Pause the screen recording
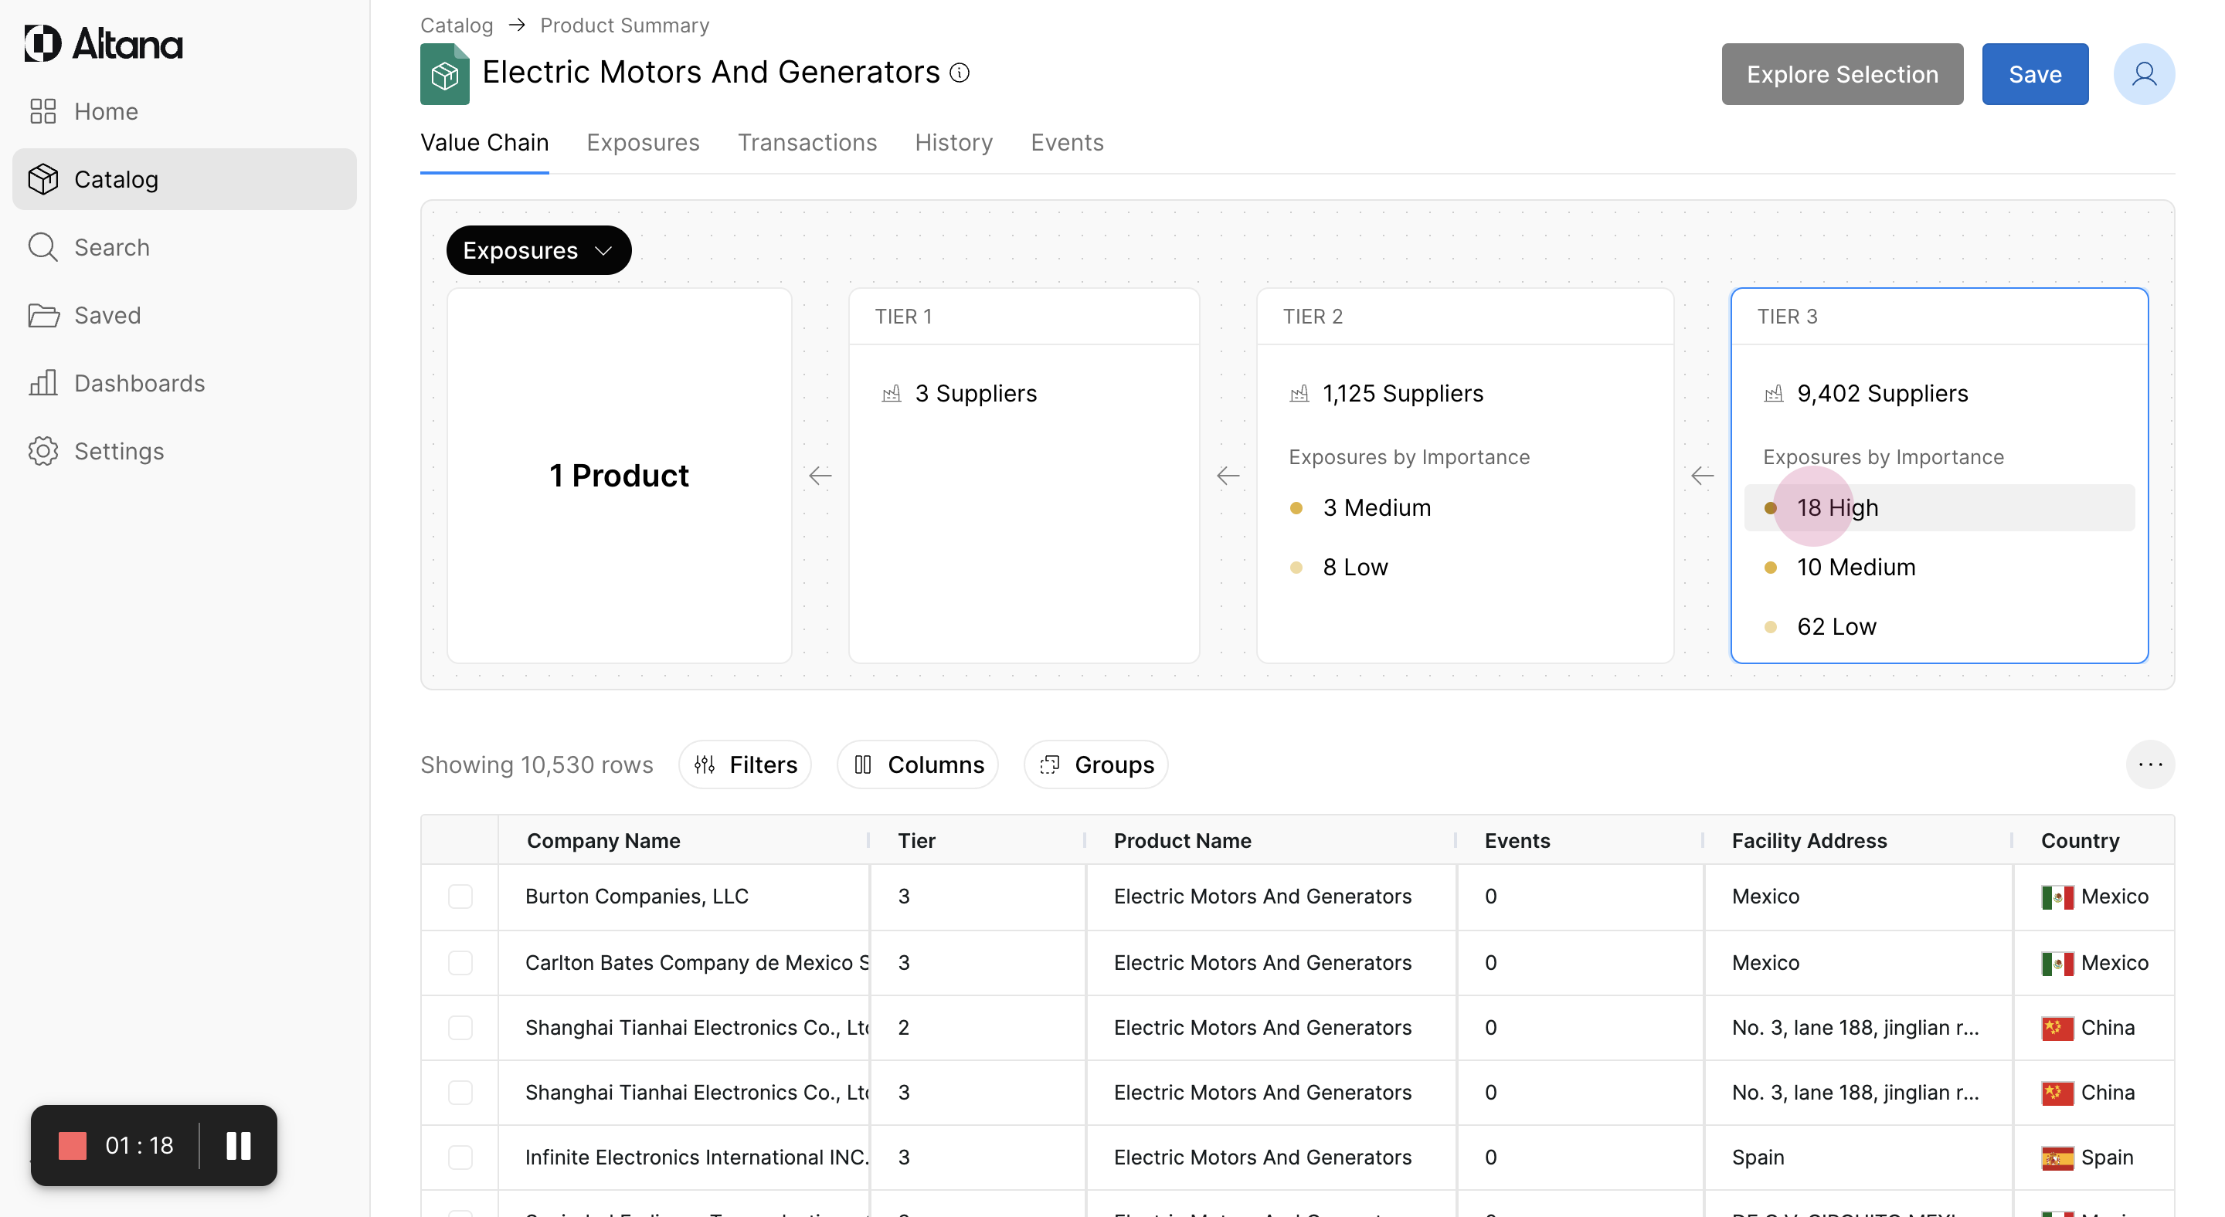The width and height of the screenshot is (2225, 1217). [x=239, y=1145]
